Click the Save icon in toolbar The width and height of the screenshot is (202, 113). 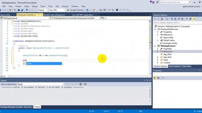(x=19, y=10)
